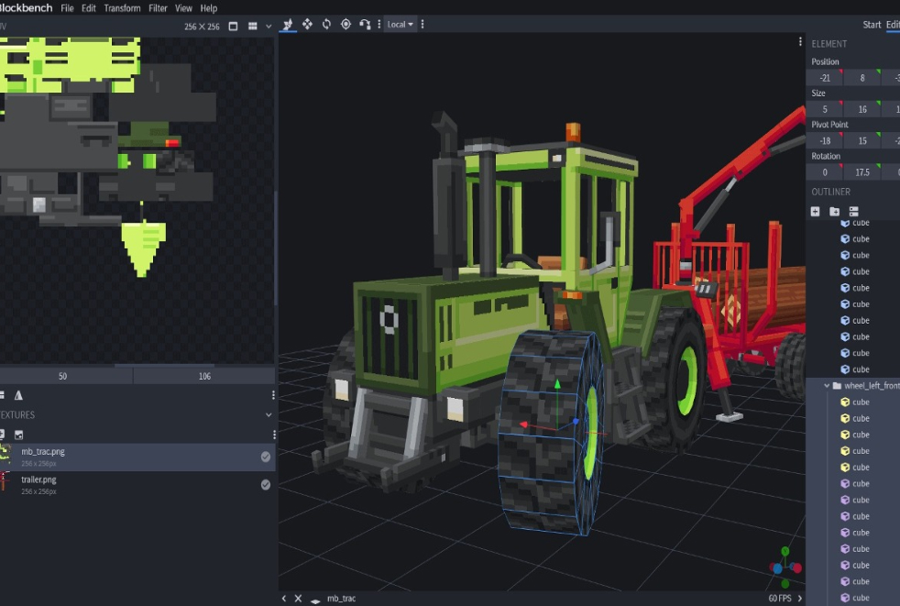Select the Pivot tool in the toolbar

click(346, 24)
